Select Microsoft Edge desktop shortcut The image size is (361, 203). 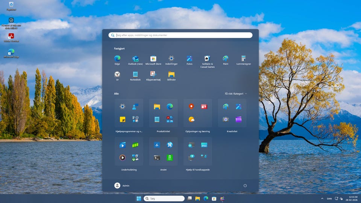click(11, 53)
